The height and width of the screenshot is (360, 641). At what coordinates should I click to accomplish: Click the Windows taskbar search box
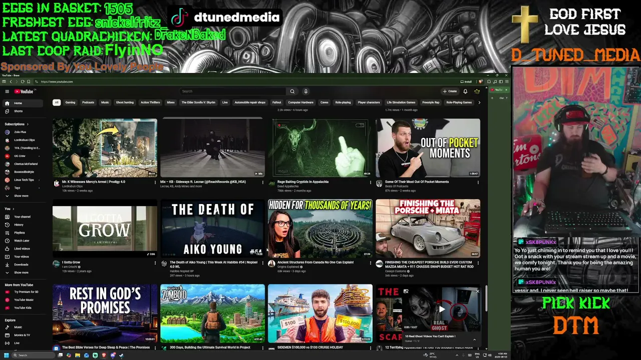click(x=33, y=355)
